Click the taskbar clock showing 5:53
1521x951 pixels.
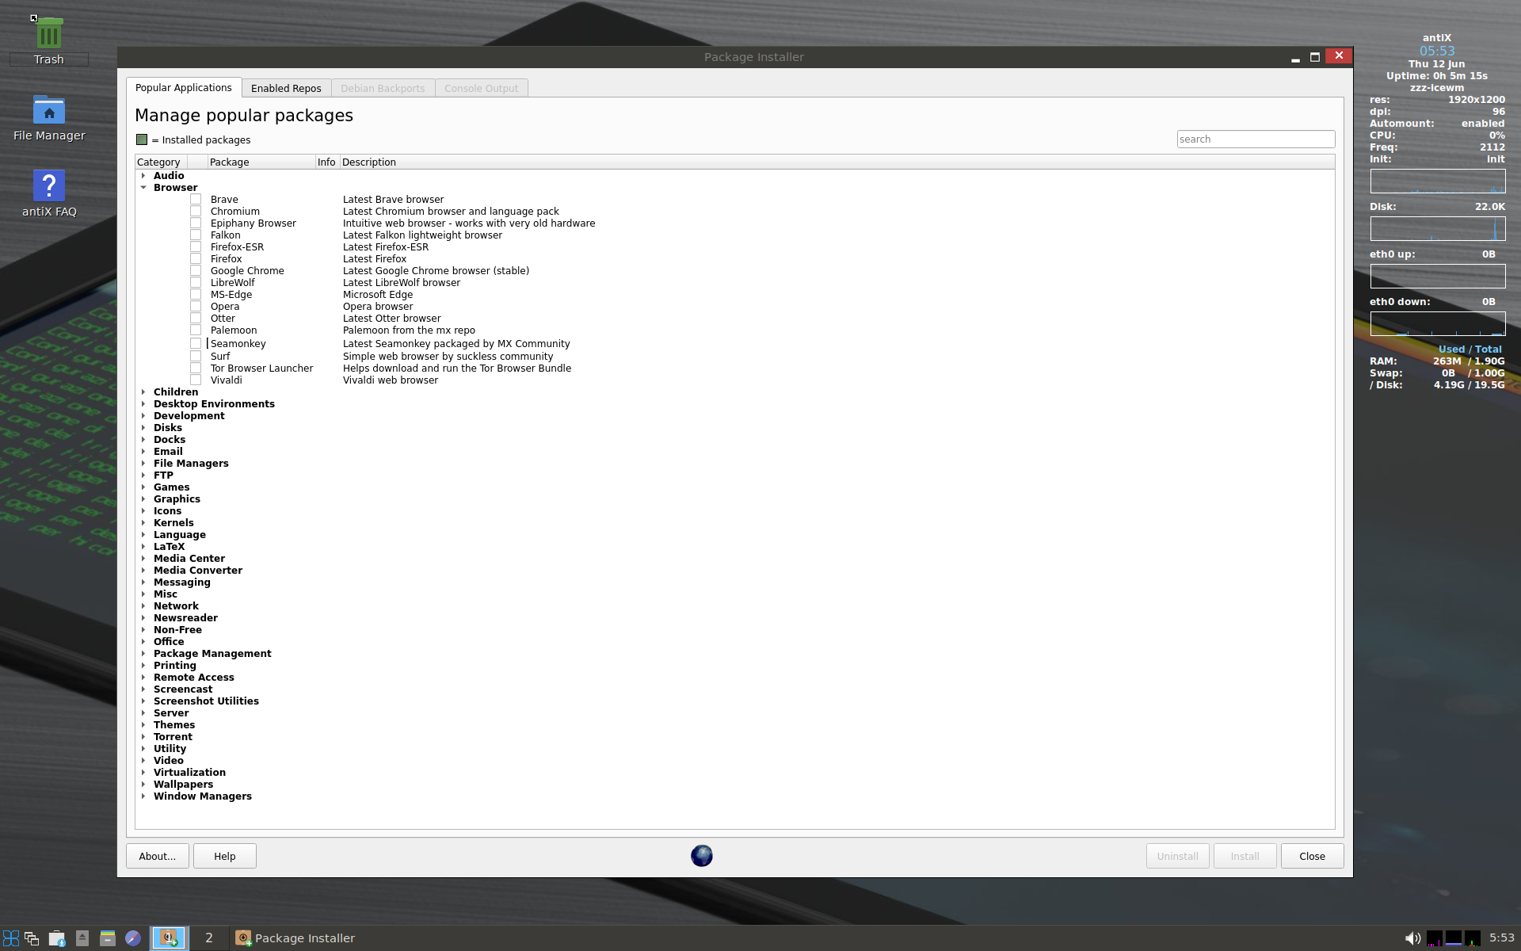coord(1501,938)
